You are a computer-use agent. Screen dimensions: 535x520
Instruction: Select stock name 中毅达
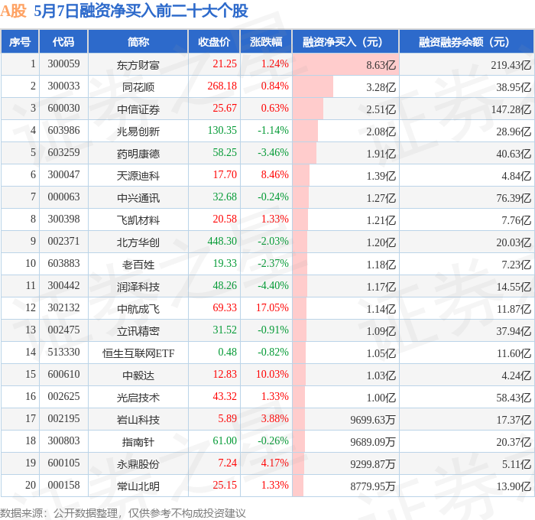click(138, 375)
